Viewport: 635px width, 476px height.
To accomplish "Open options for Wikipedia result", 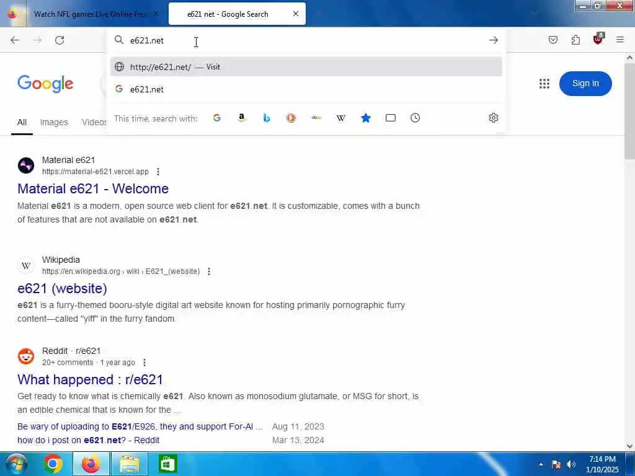I will (209, 271).
